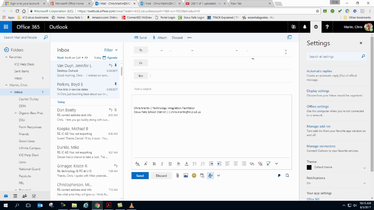Open the Theme dropdown in Settings
The height and width of the screenshot is (210, 374).
(x=336, y=167)
